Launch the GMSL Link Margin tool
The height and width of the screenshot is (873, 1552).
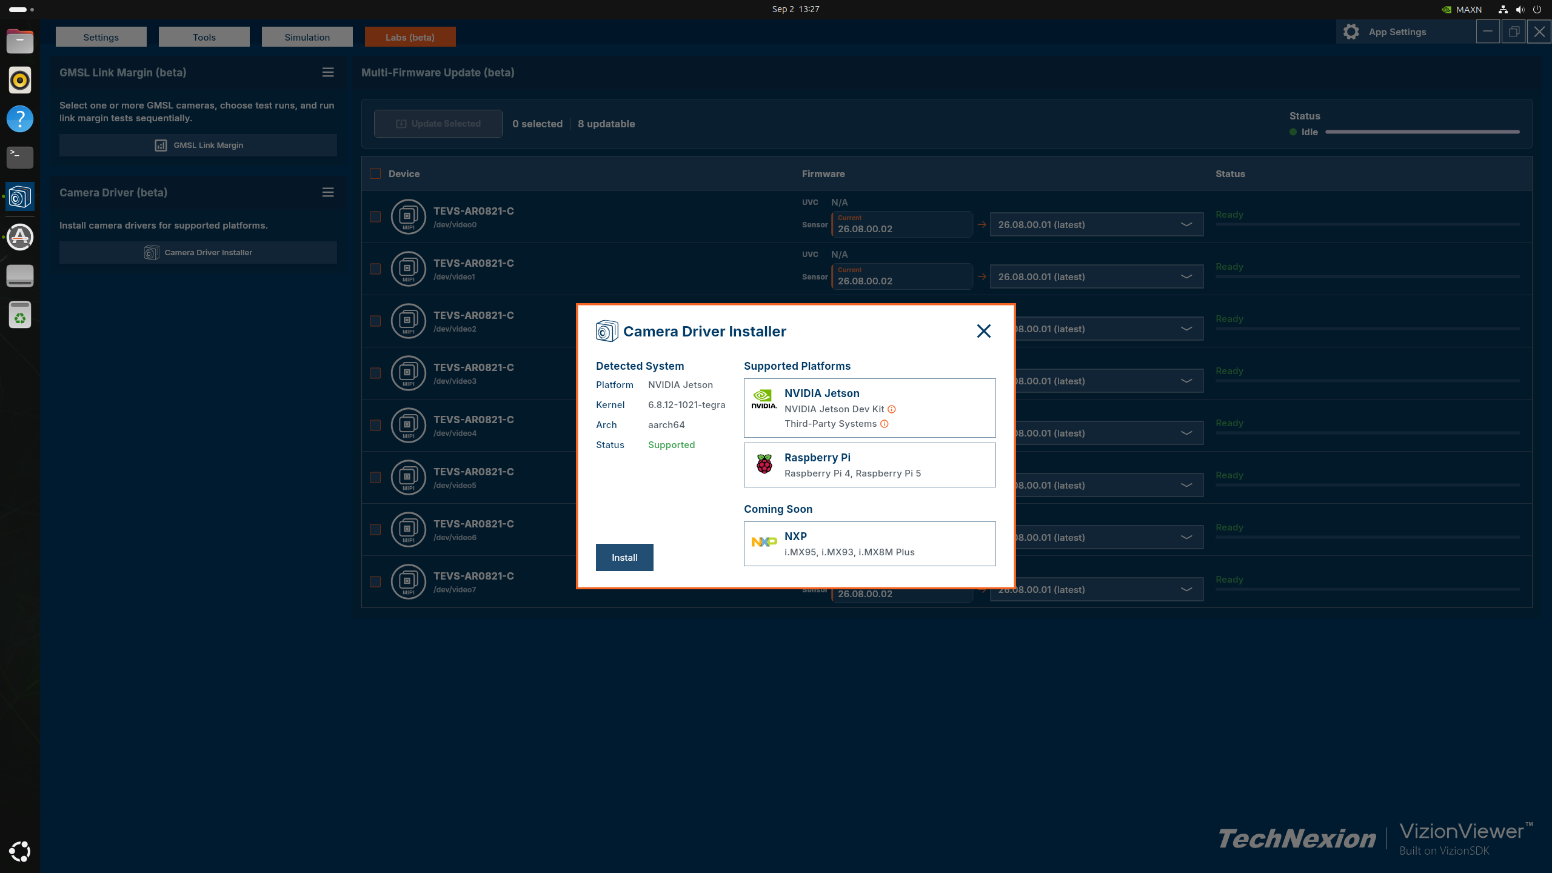198,145
